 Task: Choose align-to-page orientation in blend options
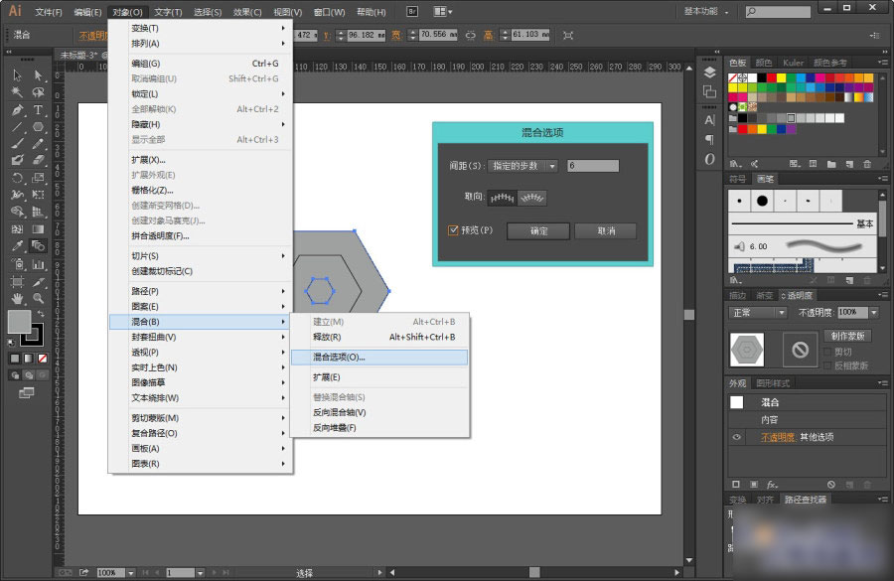coord(503,198)
